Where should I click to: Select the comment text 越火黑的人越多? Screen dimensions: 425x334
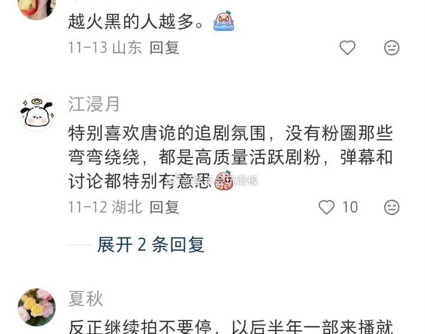click(x=135, y=21)
